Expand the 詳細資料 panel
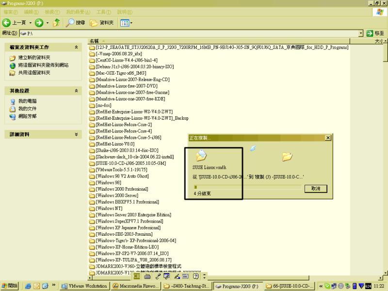The width and height of the screenshot is (388, 291). click(76, 134)
